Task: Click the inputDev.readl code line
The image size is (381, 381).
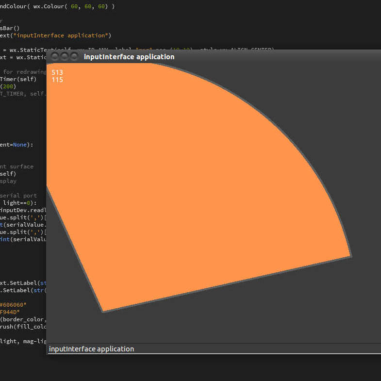Action: [x=23, y=210]
